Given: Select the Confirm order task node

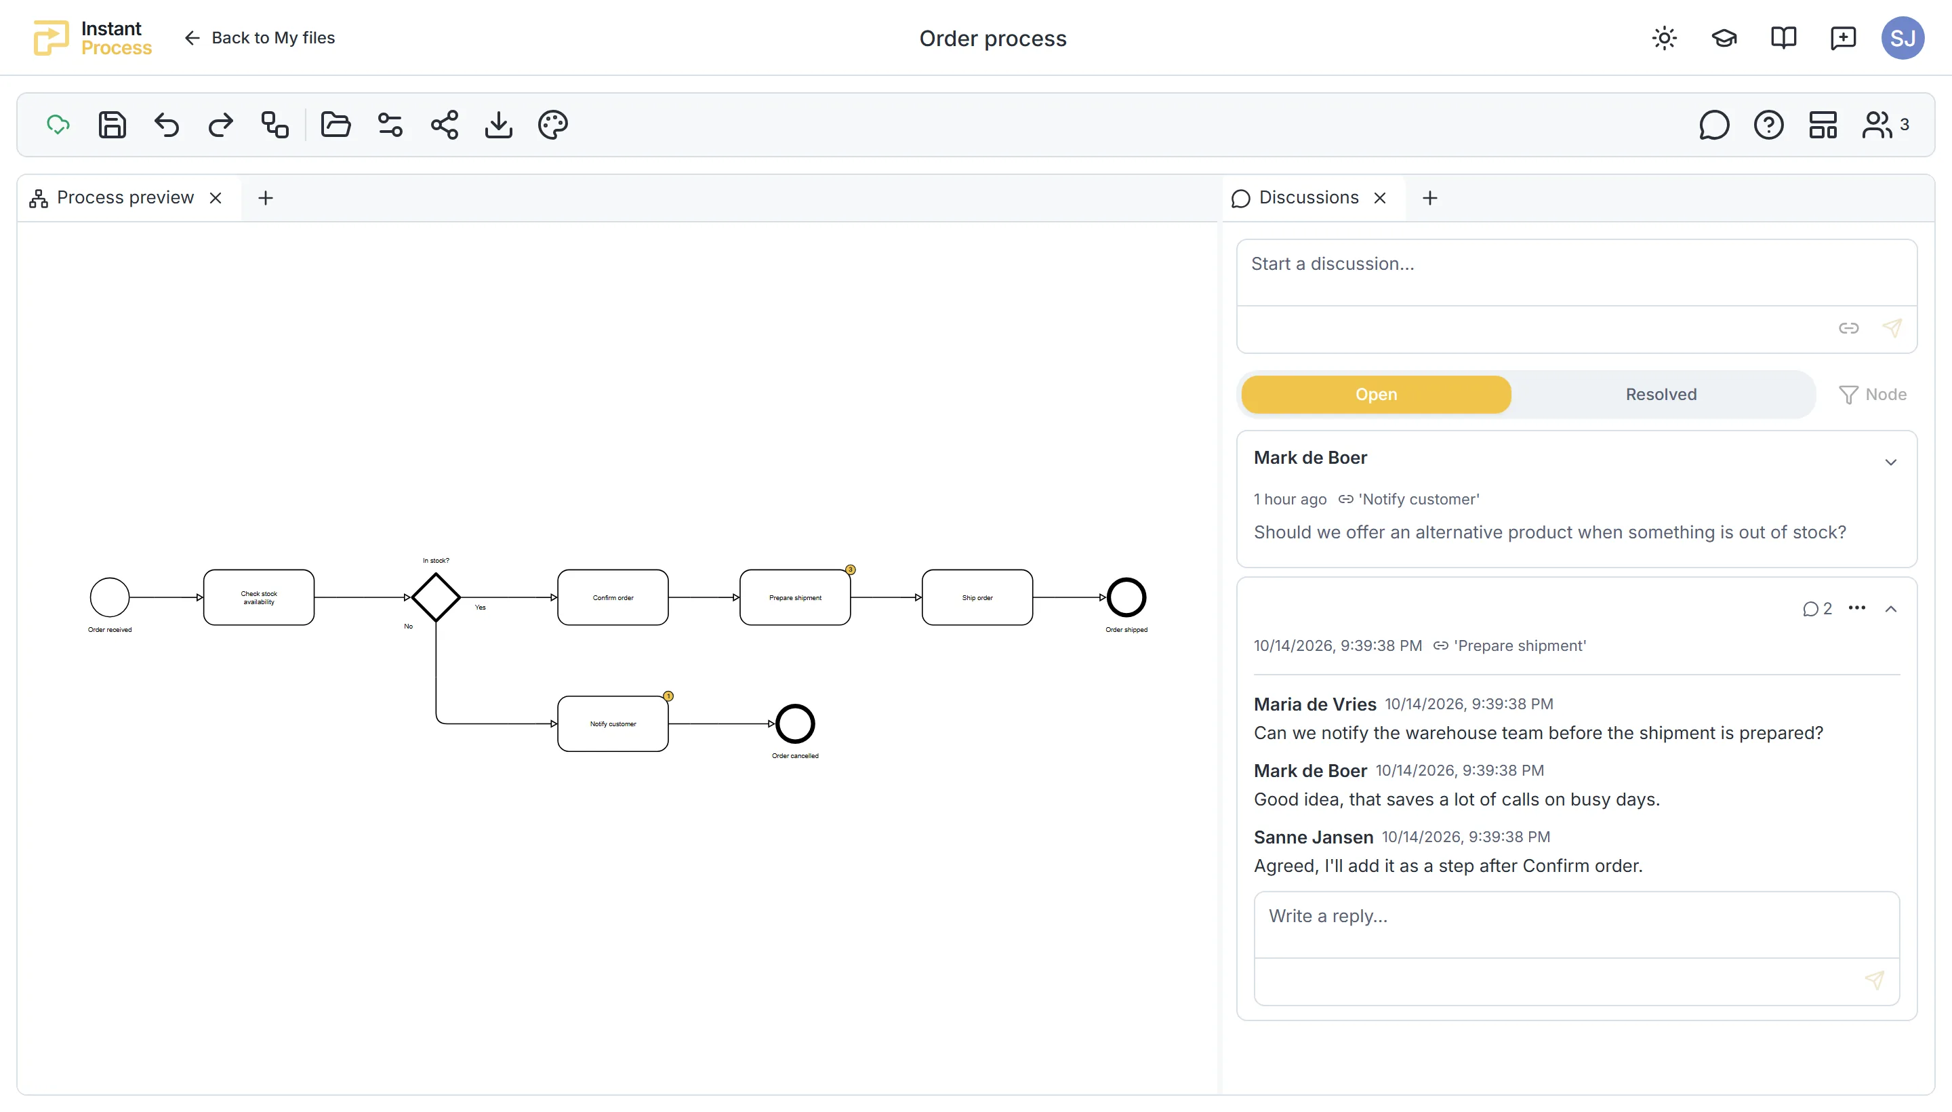Looking at the screenshot, I should coord(613,597).
